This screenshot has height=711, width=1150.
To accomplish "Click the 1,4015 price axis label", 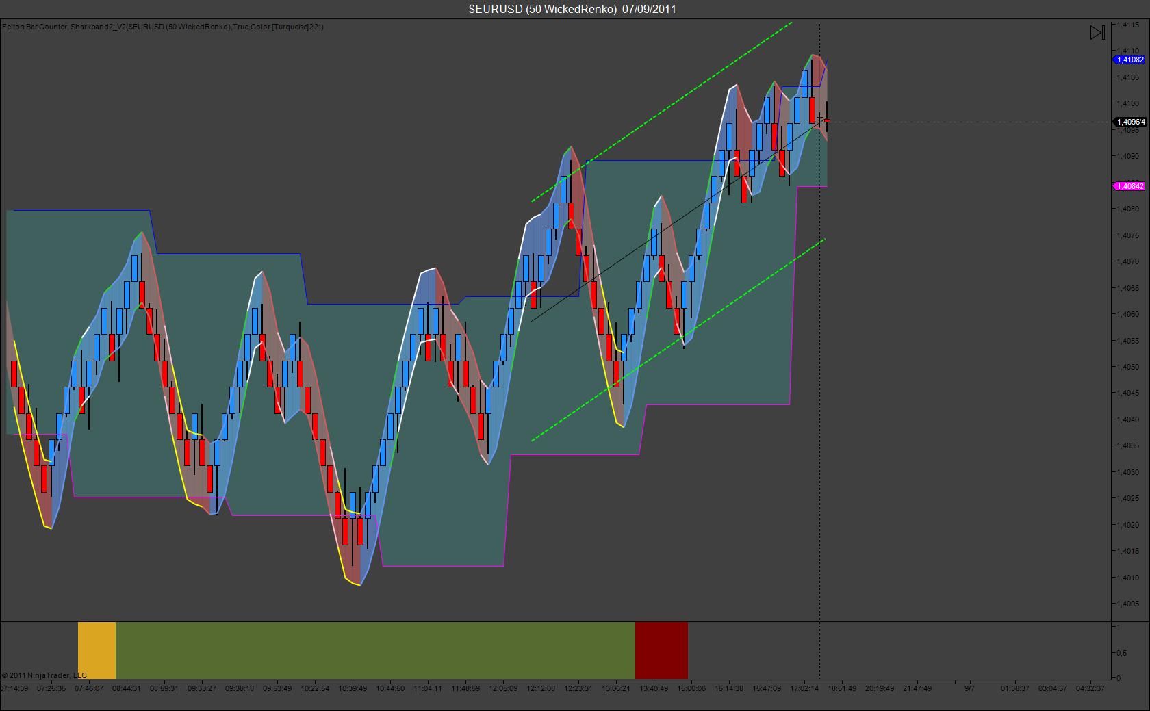I will [1127, 551].
